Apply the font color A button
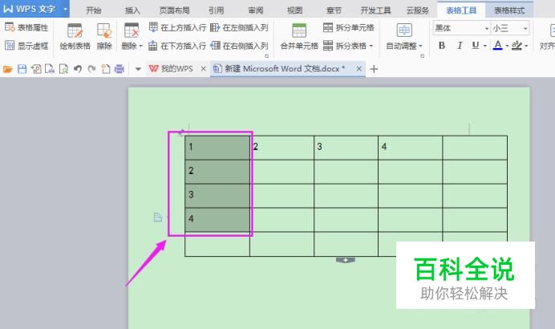 click(x=498, y=45)
